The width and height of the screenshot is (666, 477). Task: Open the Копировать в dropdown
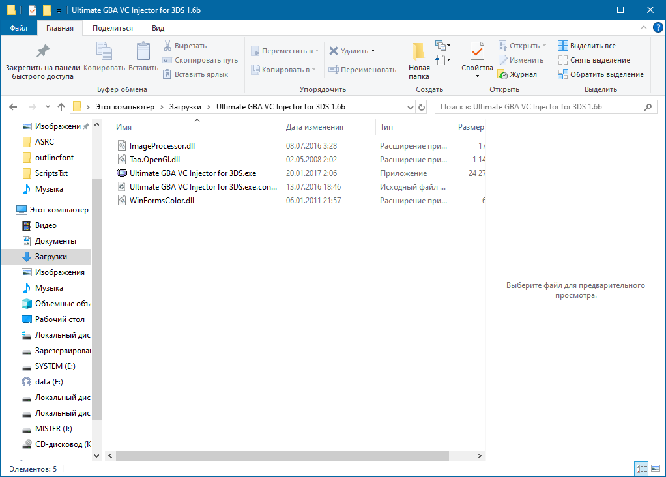point(283,70)
